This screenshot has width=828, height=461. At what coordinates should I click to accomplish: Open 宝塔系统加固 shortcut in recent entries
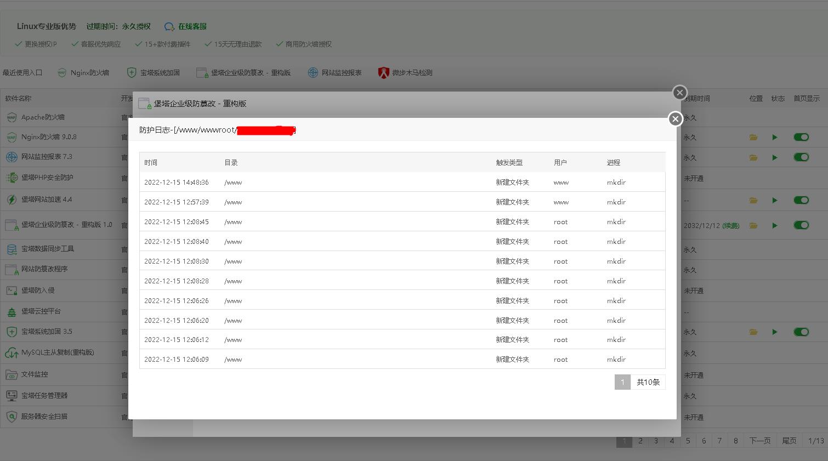pos(154,72)
